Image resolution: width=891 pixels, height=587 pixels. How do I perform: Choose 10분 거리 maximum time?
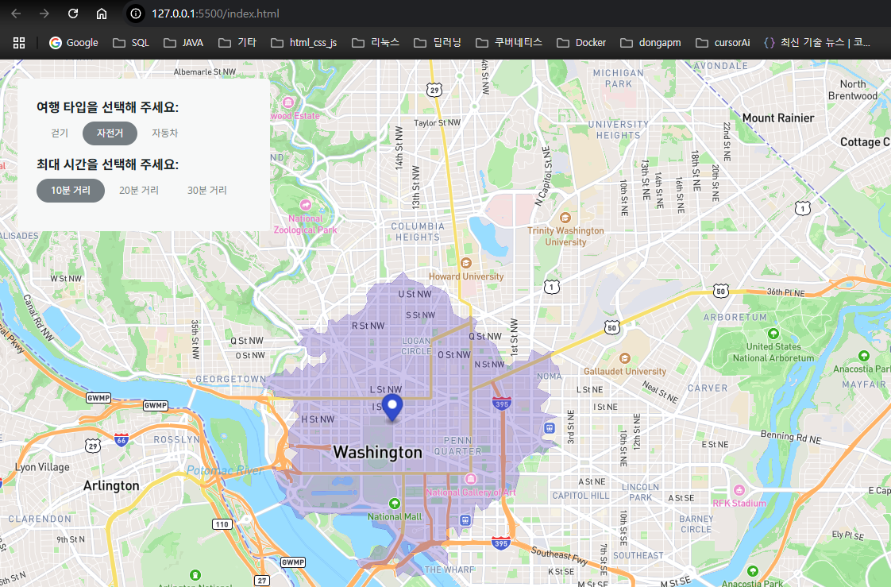(x=71, y=191)
